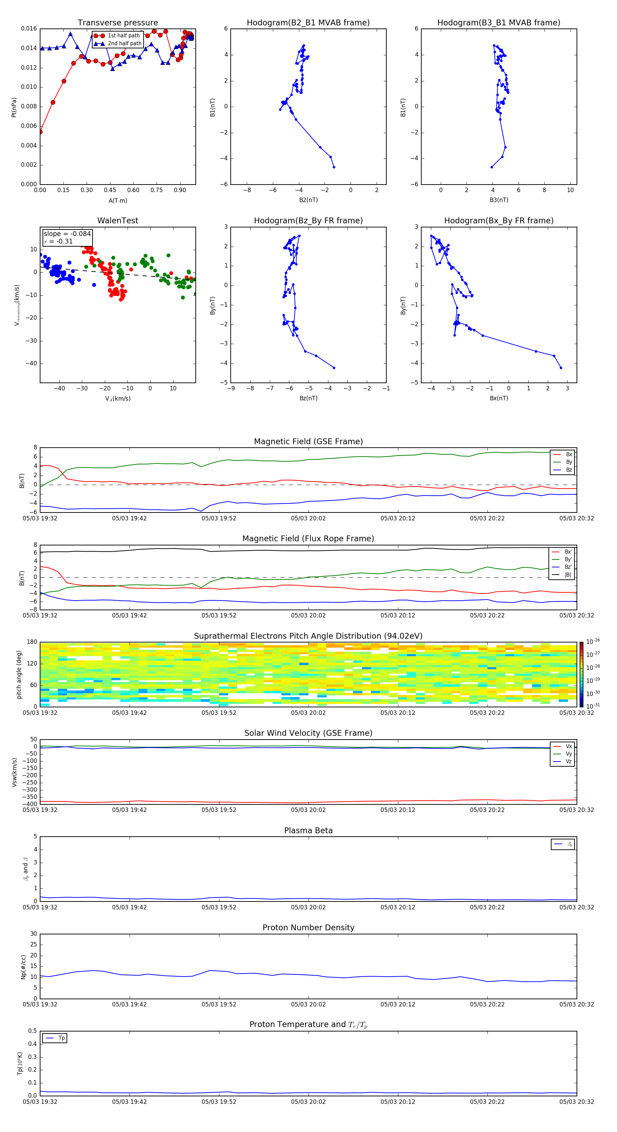
Task: Click the "Vsw(km/s)" y-axis label
Action: point(14,772)
